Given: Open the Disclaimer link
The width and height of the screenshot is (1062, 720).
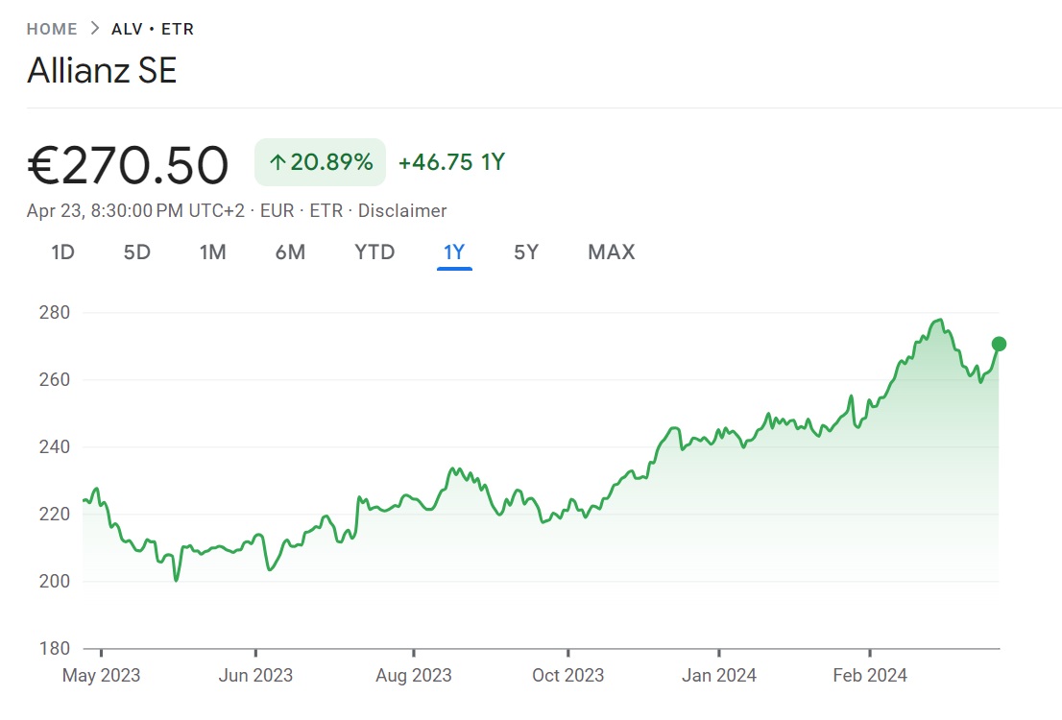Looking at the screenshot, I should tap(402, 210).
